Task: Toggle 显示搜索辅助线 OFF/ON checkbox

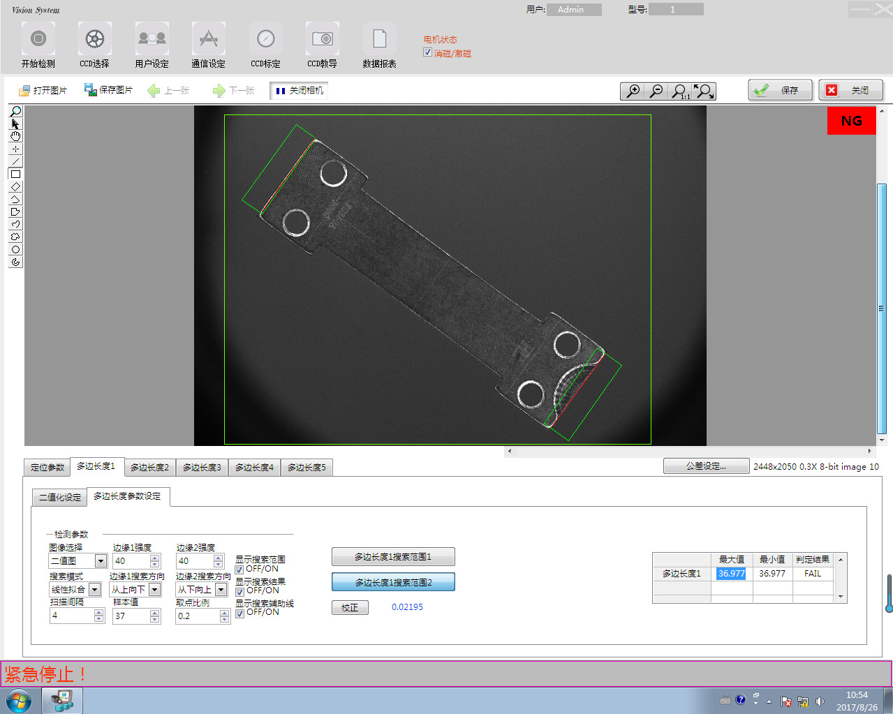Action: [x=239, y=613]
